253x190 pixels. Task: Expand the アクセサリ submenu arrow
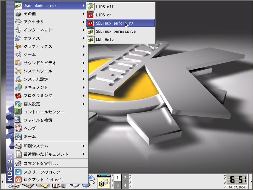pos(83,22)
